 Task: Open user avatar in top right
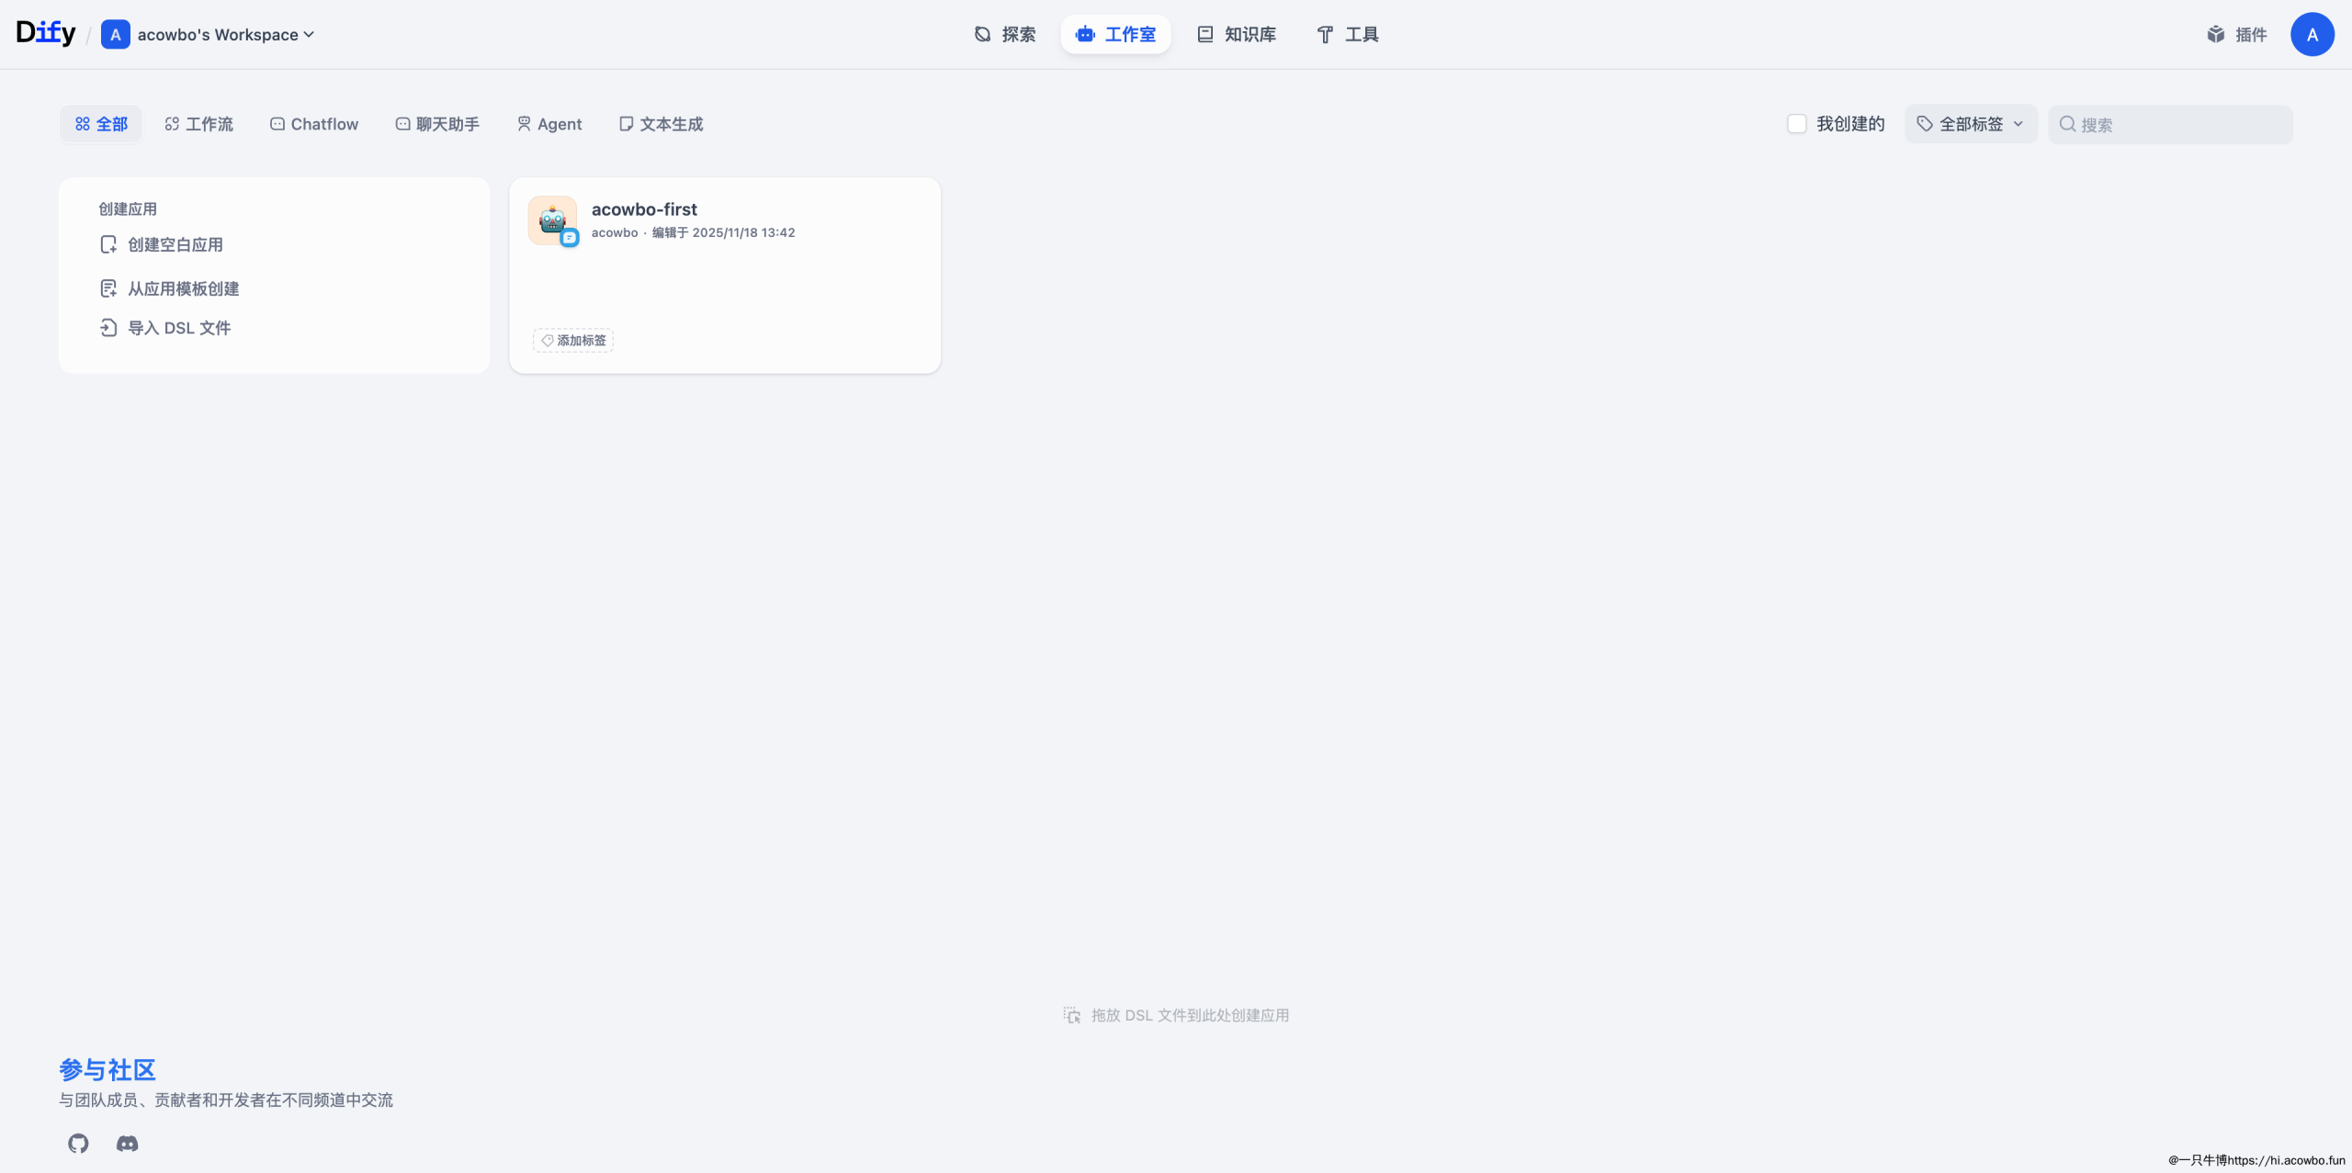coord(2312,35)
